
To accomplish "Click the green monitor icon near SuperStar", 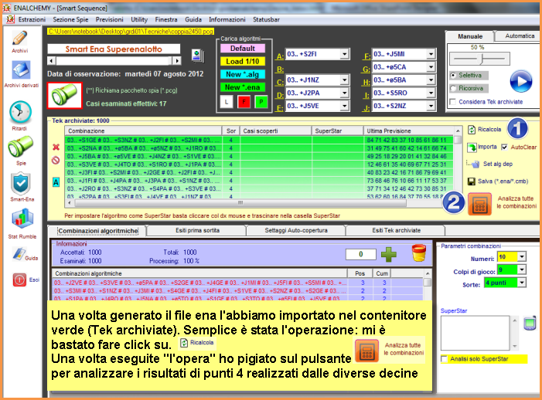I will pos(530,324).
